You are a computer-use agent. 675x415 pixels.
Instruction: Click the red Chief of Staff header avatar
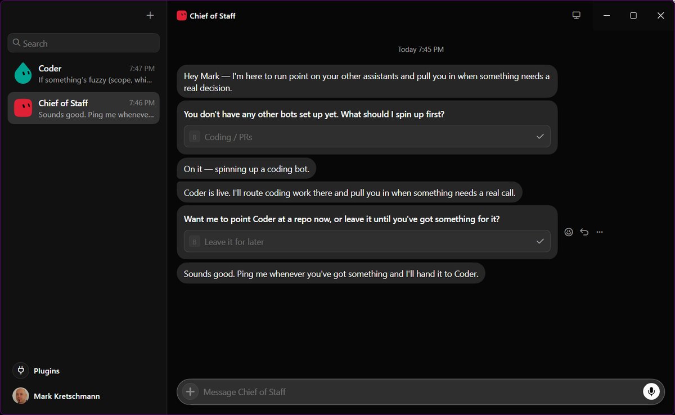[181, 16]
